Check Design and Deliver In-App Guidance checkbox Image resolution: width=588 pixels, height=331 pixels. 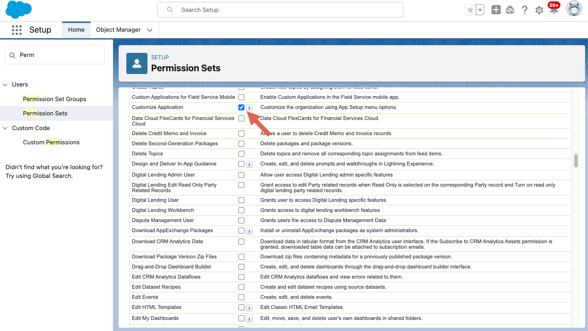coord(241,164)
